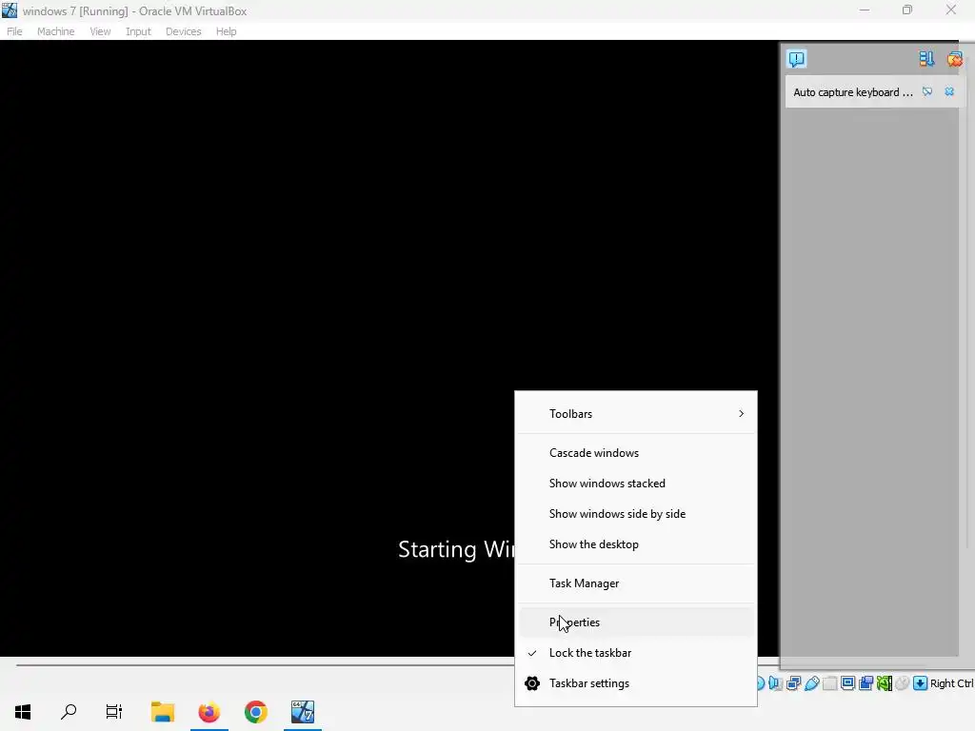The width and height of the screenshot is (975, 731).
Task: Minimize the VirtualBox VM window
Action: pyautogui.click(x=865, y=10)
